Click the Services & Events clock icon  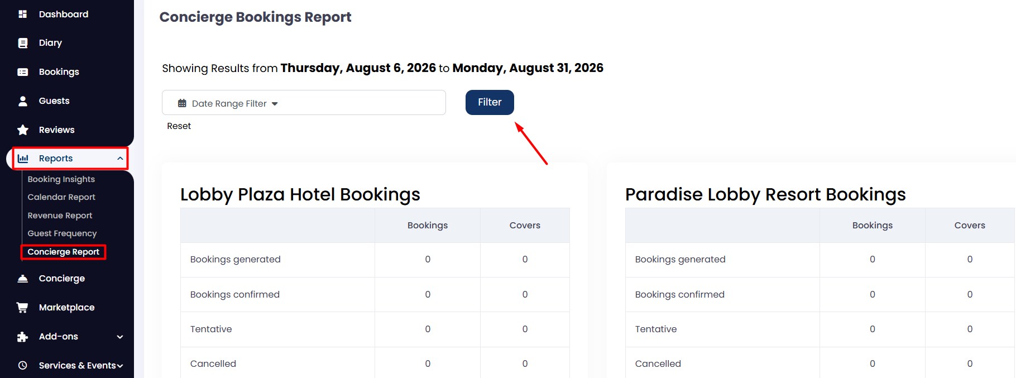pos(23,366)
